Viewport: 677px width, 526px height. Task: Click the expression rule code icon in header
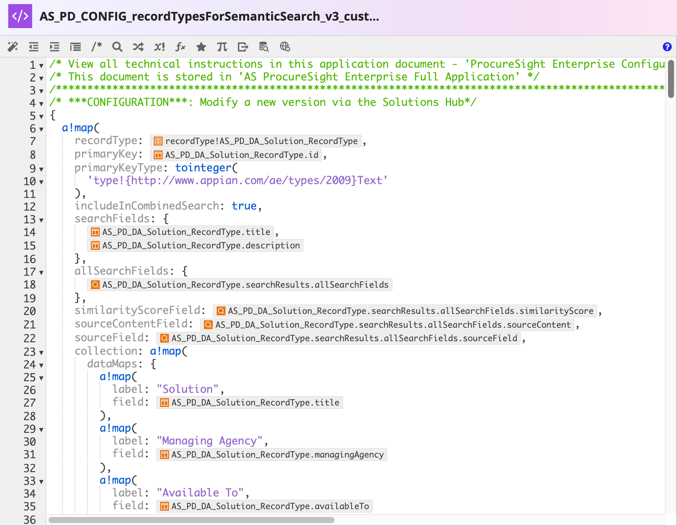[x=20, y=16]
